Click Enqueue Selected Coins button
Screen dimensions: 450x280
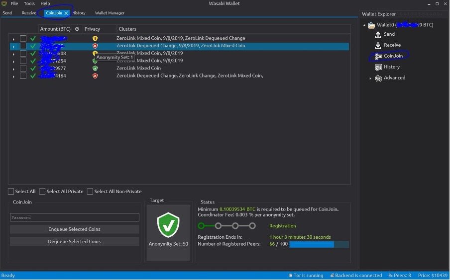74,229
